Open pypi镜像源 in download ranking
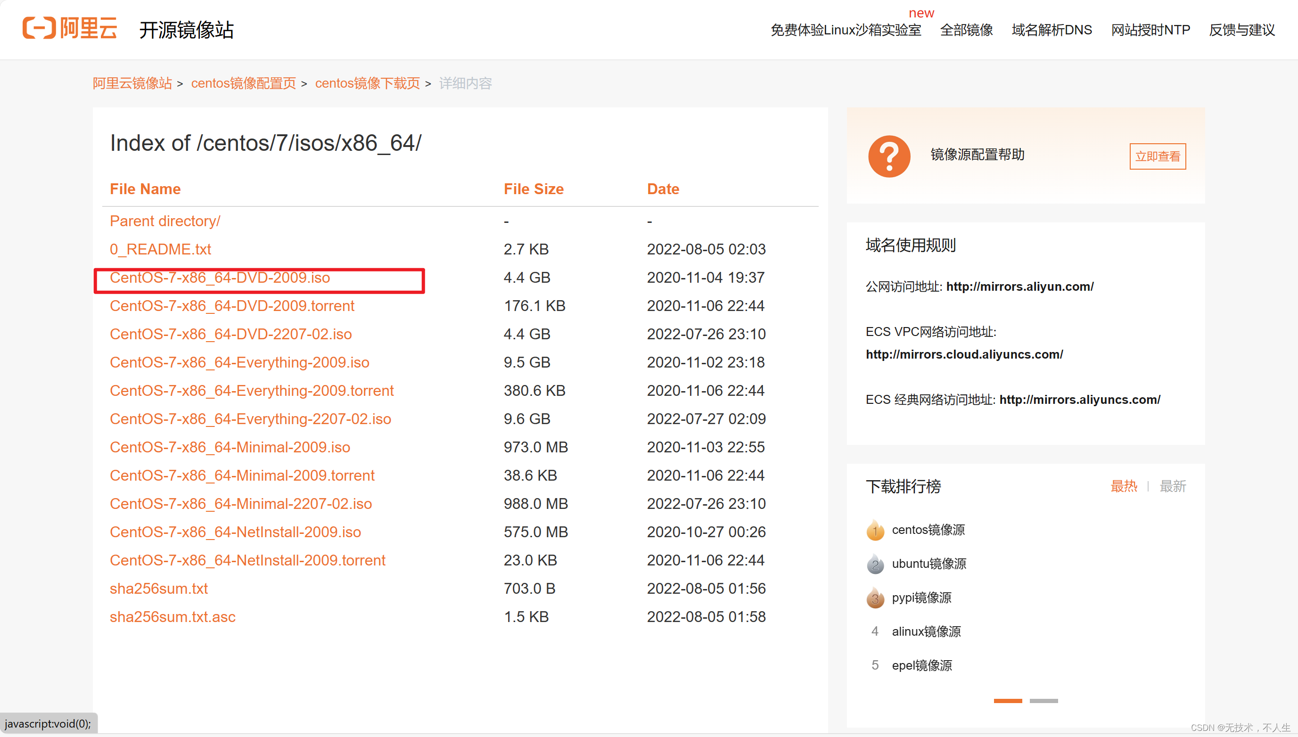The height and width of the screenshot is (737, 1298). click(922, 598)
